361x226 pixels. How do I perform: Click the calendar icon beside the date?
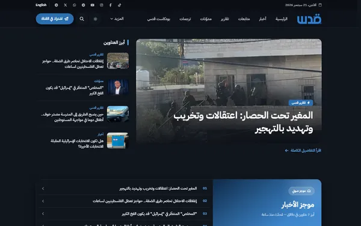320,5
